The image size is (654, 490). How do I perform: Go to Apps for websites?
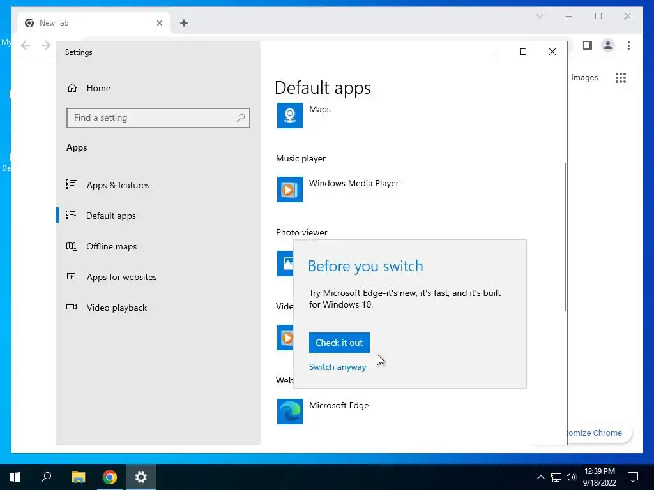(x=121, y=277)
